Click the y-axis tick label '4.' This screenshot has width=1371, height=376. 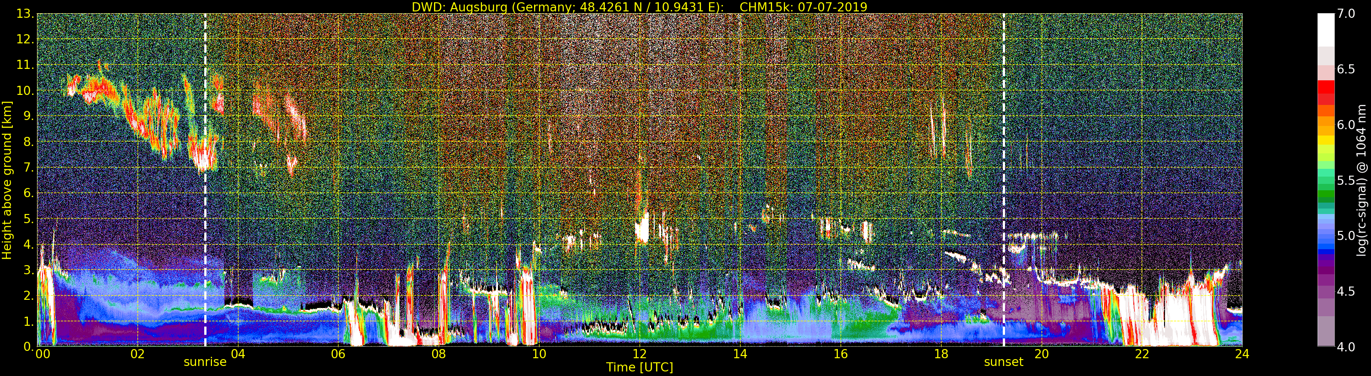tap(28, 244)
